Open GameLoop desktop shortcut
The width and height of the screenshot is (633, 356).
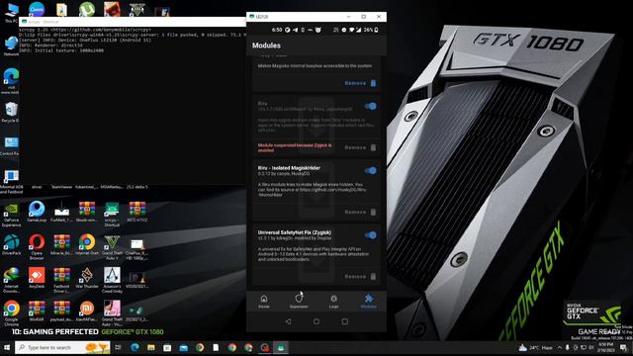[x=37, y=212]
